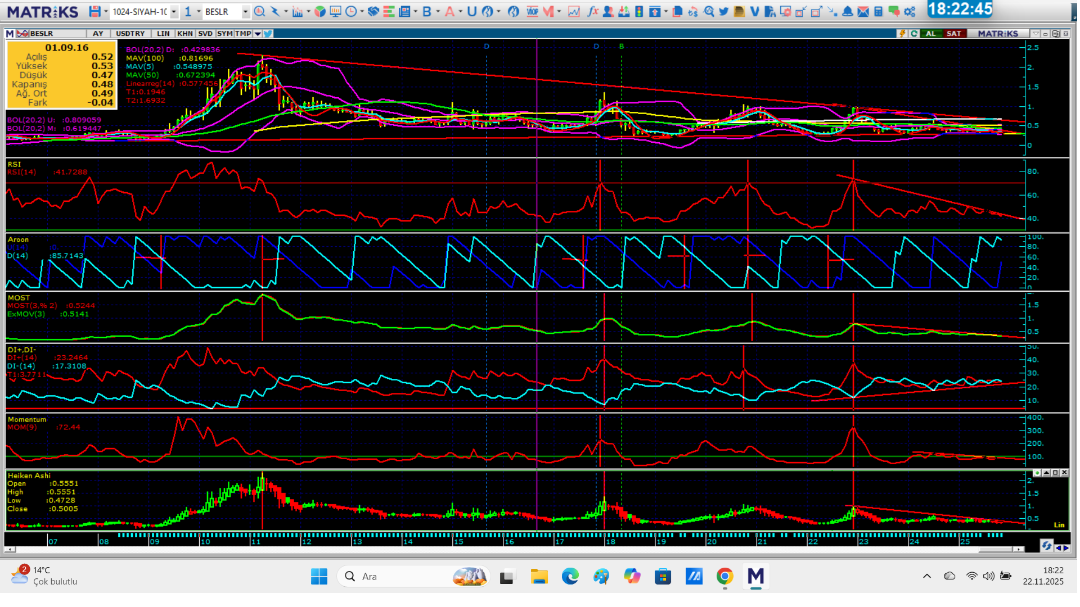Click the traffic light icon
The width and height of the screenshot is (1080, 607).
639,11
